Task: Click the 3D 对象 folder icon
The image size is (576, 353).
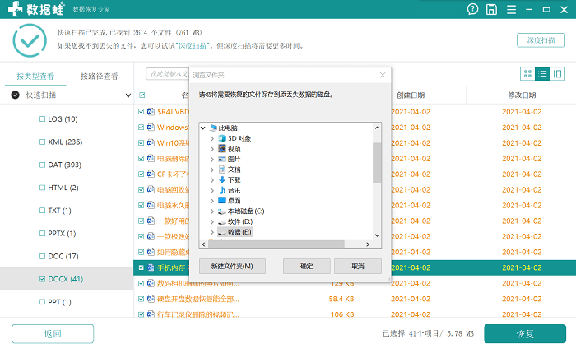Action: [222, 138]
